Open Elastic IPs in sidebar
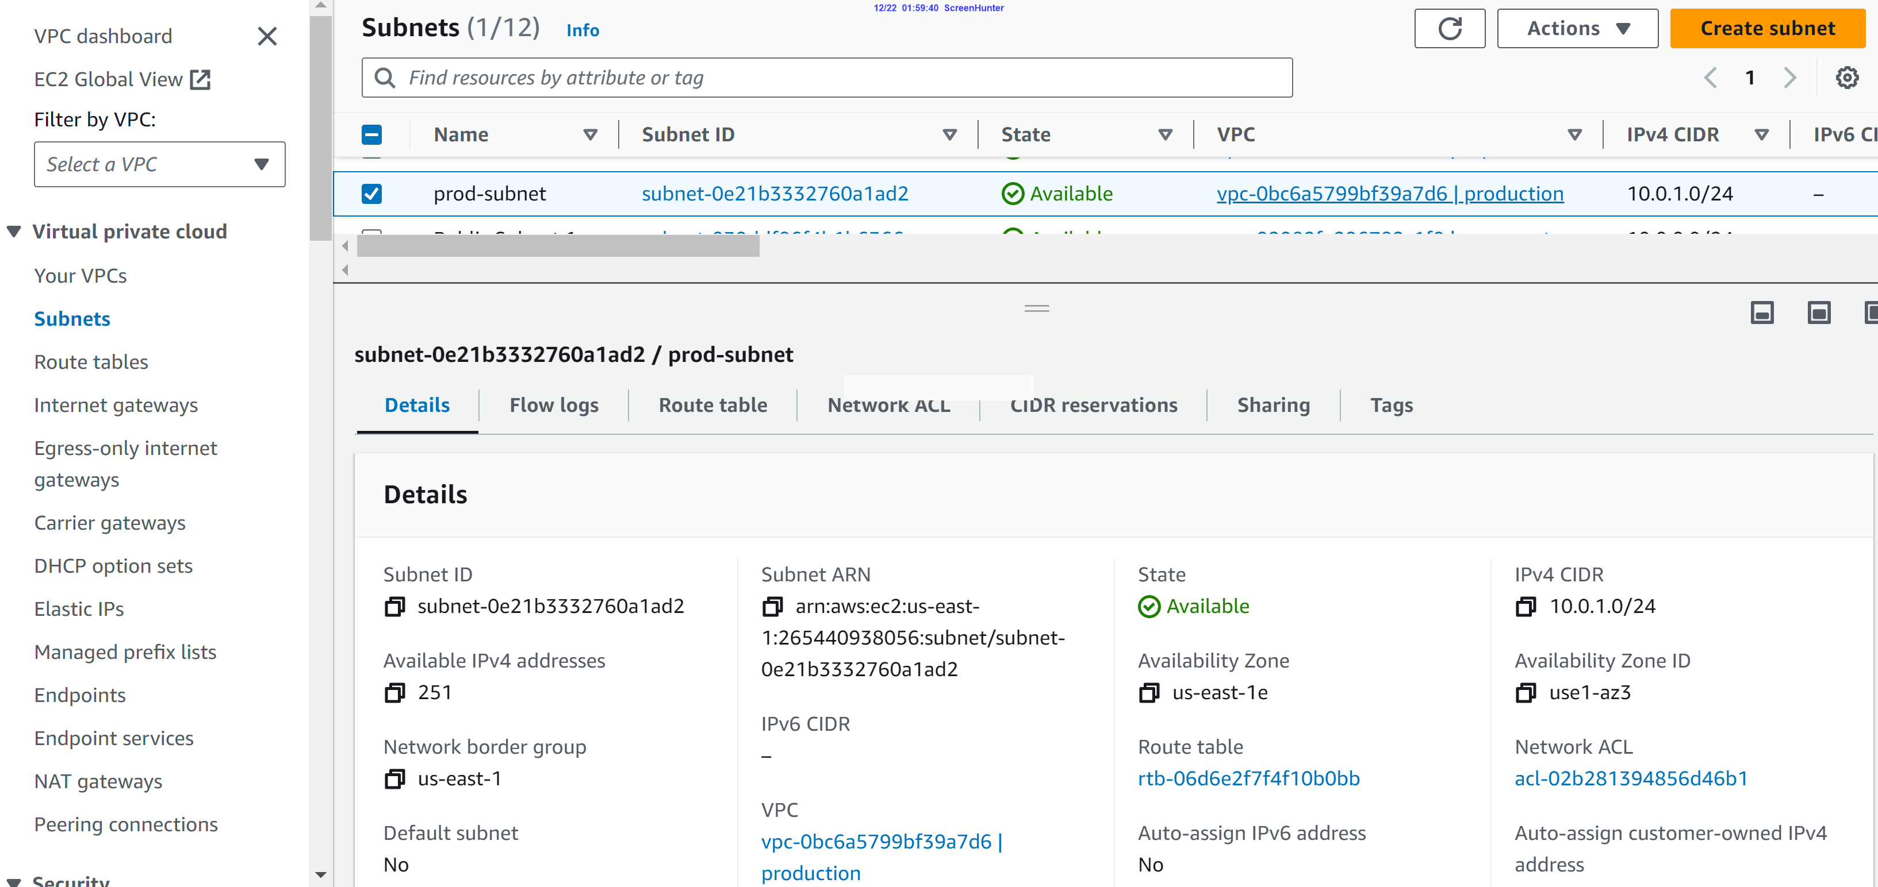The height and width of the screenshot is (887, 1878). pyautogui.click(x=79, y=609)
